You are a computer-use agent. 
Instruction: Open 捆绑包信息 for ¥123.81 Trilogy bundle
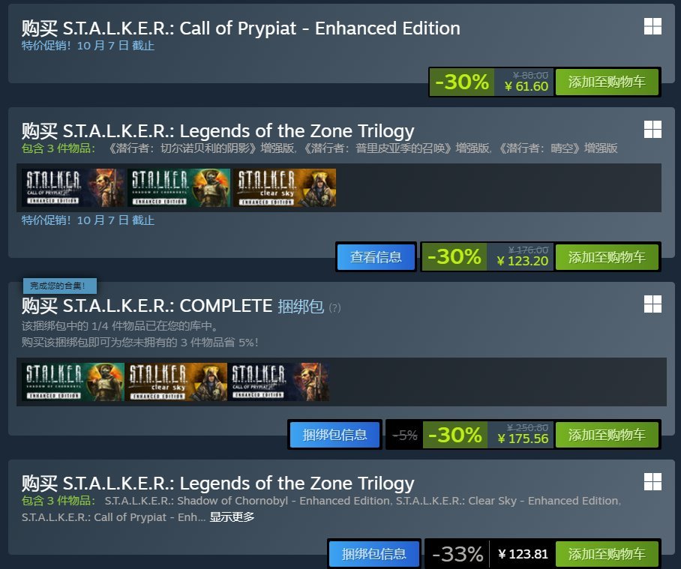click(373, 554)
